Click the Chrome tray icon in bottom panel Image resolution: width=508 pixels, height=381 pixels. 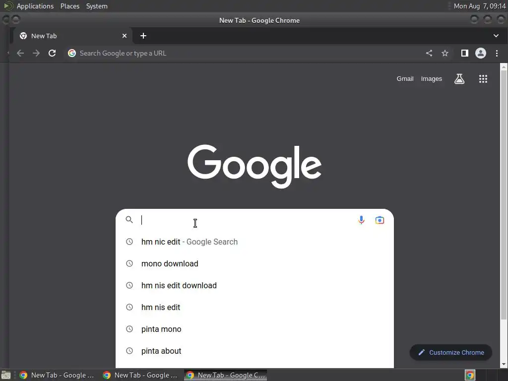pos(470,375)
